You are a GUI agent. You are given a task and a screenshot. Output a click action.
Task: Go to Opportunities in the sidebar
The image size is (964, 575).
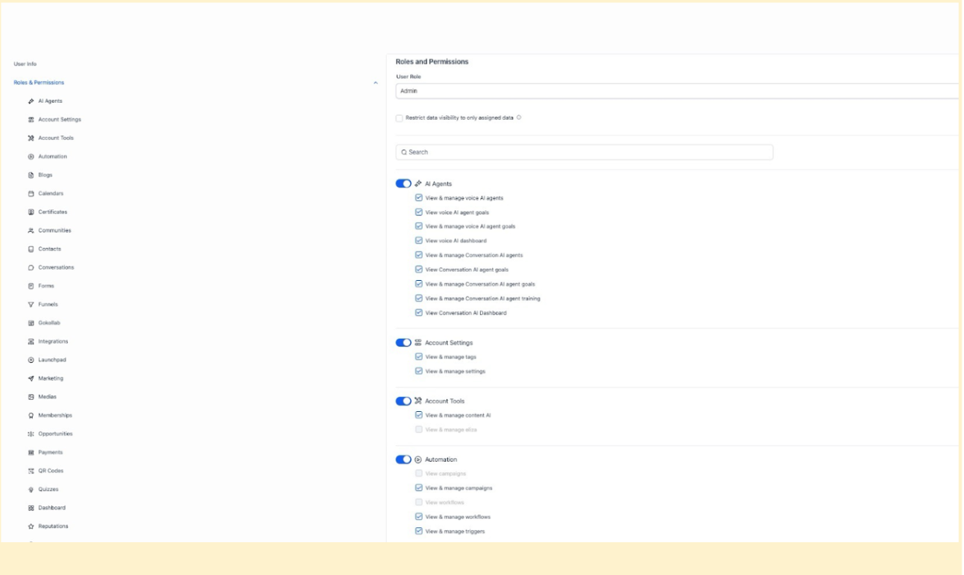(x=55, y=433)
